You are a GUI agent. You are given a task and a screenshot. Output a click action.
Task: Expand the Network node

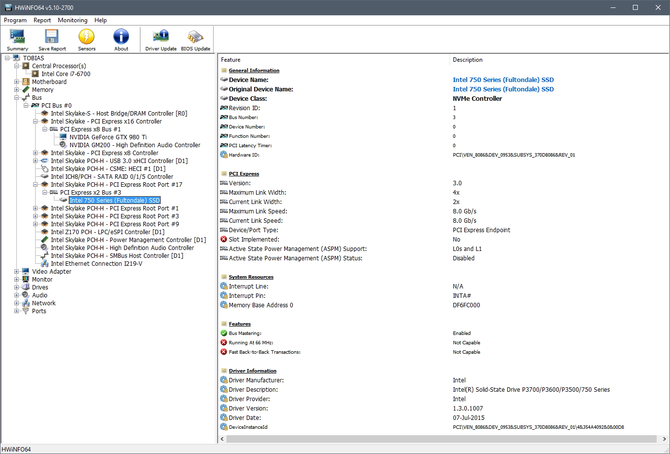tap(16, 303)
